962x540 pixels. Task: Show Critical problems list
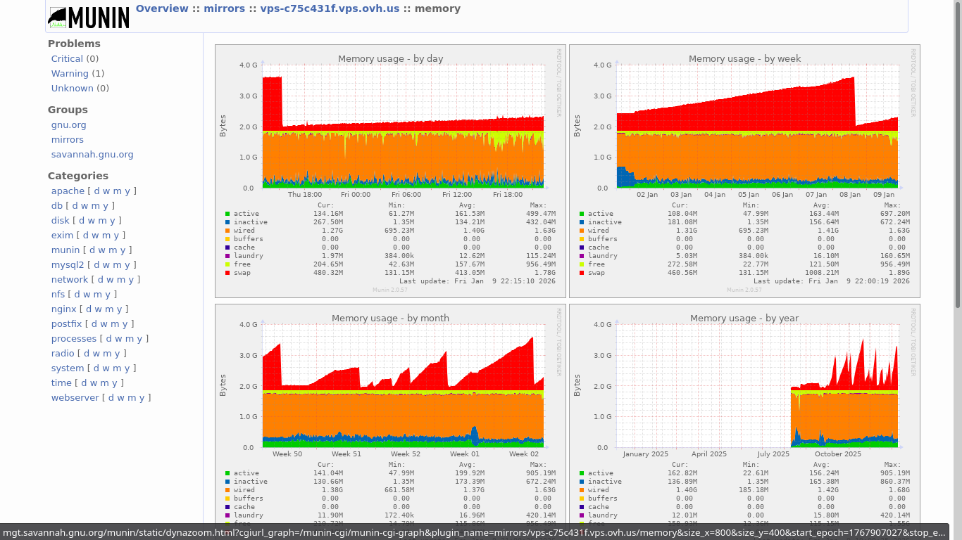67,59
